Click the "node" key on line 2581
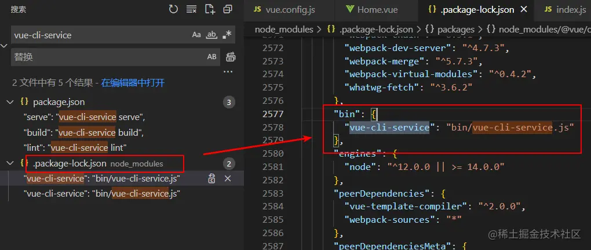This screenshot has height=250, width=591. 361,166
